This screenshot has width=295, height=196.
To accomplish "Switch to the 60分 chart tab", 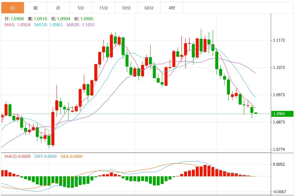I will click(x=149, y=8).
